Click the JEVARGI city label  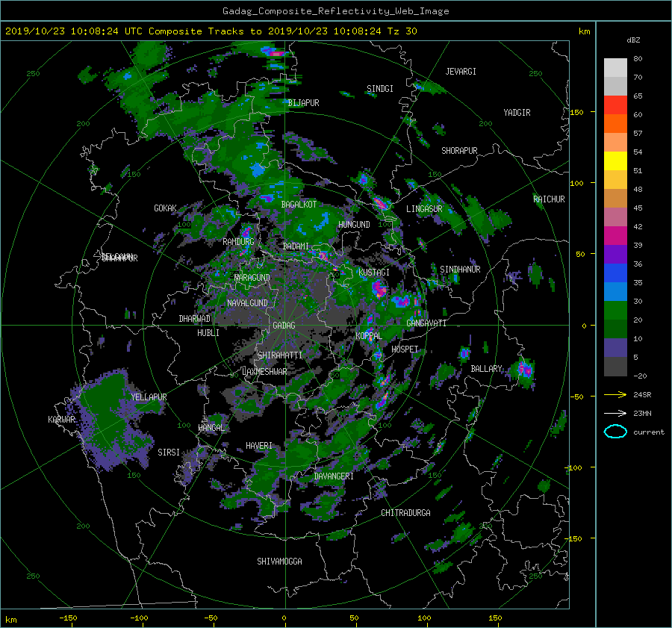[x=461, y=72]
